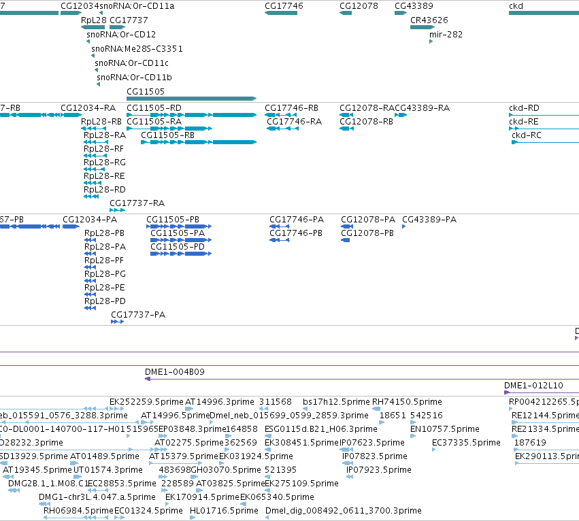Click the CG12078 gene label

[359, 6]
